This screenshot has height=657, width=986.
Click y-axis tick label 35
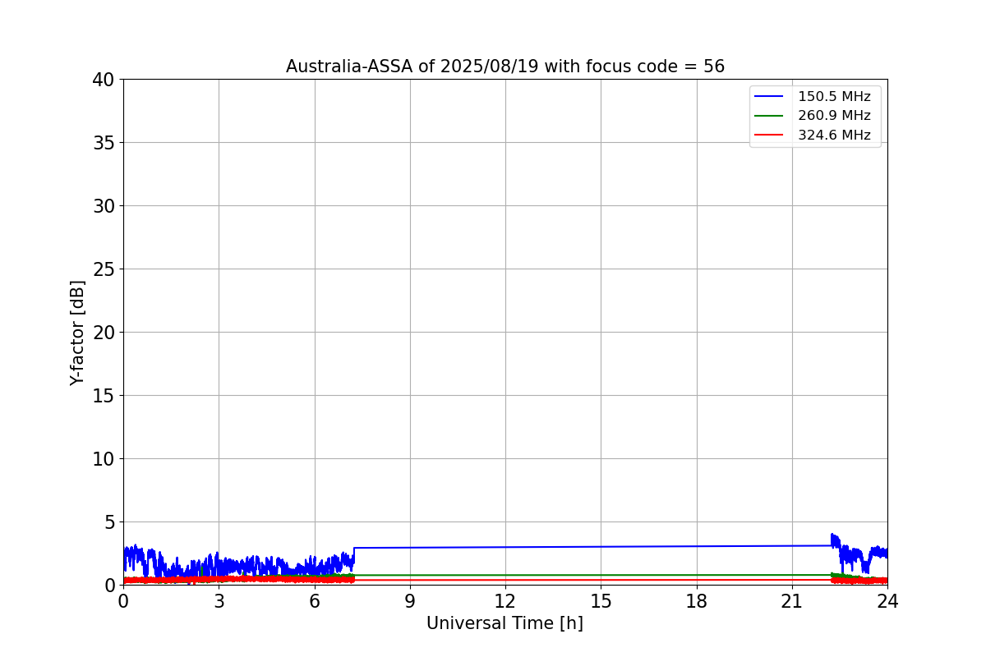(x=103, y=143)
